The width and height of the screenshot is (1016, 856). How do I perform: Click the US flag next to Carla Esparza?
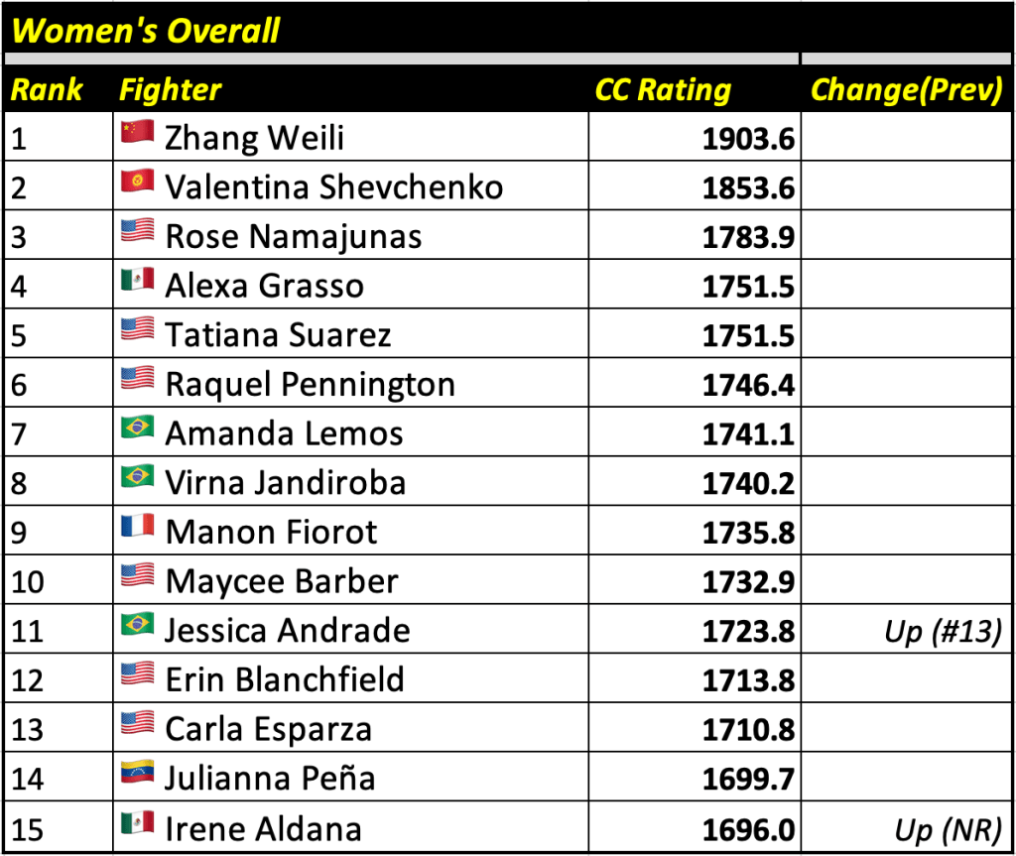coord(137,723)
